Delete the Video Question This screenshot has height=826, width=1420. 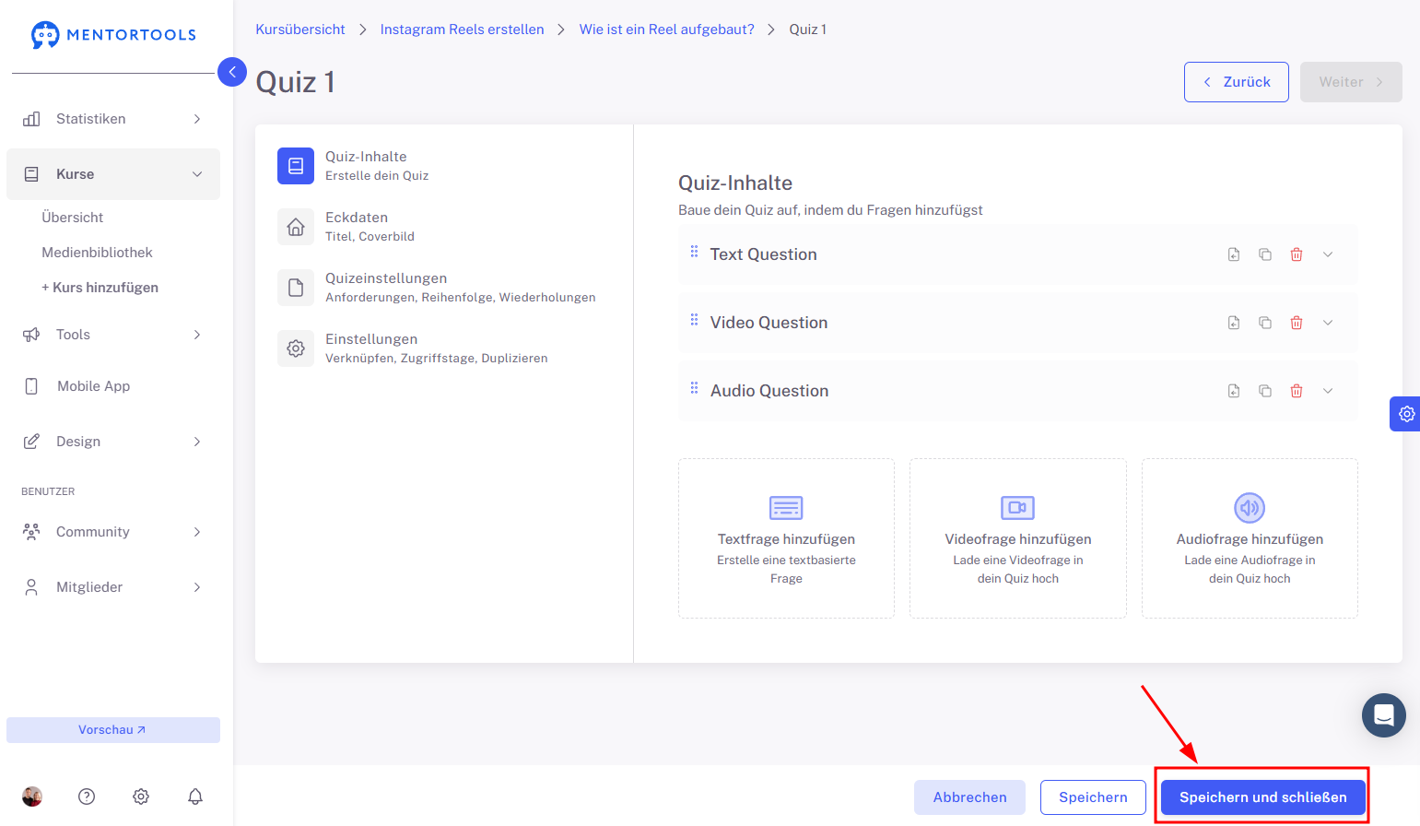(x=1297, y=323)
